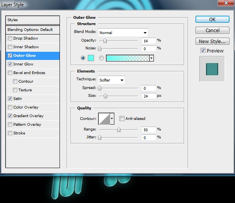Click the cyan glow color swatch
Screen dimensions: 235x203
point(91,58)
